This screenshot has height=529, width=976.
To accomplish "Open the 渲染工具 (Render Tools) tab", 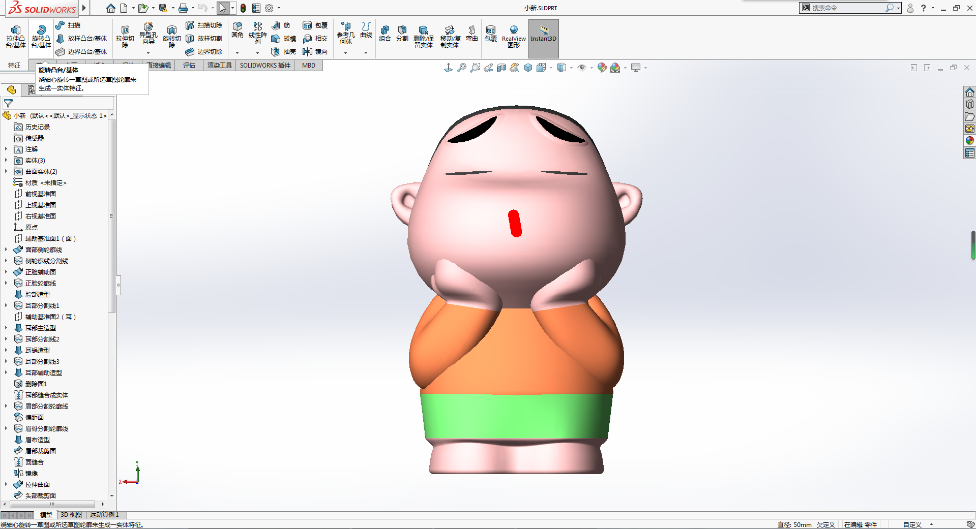I will pyautogui.click(x=220, y=66).
